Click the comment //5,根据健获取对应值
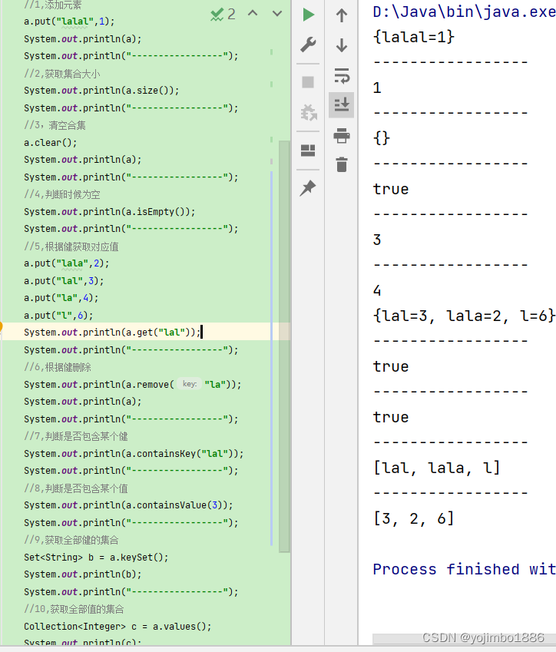The image size is (556, 652). click(x=71, y=247)
